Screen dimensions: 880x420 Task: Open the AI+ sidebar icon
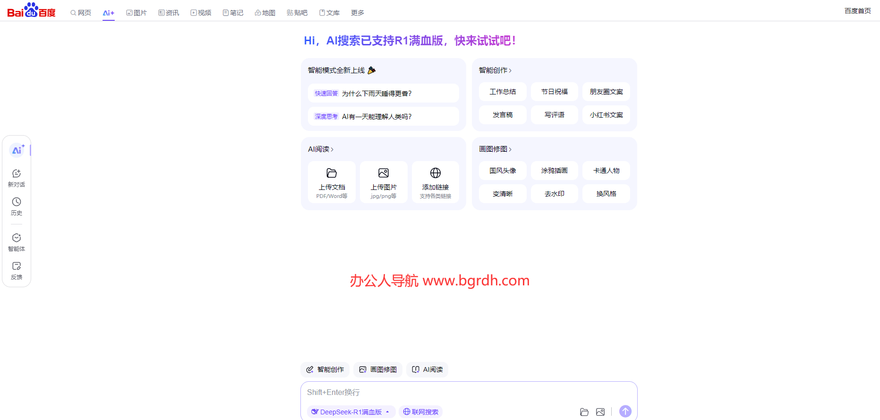17,150
